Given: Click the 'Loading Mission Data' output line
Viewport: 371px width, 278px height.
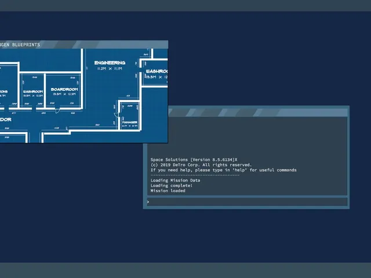Looking at the screenshot, I should tap(175, 180).
